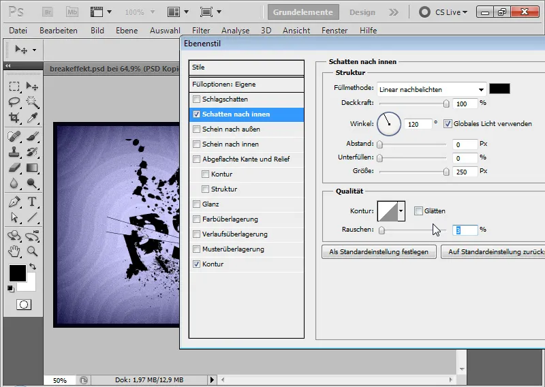Image resolution: width=545 pixels, height=387 pixels.
Task: Launch Adobe Bridge
Action: (48, 12)
